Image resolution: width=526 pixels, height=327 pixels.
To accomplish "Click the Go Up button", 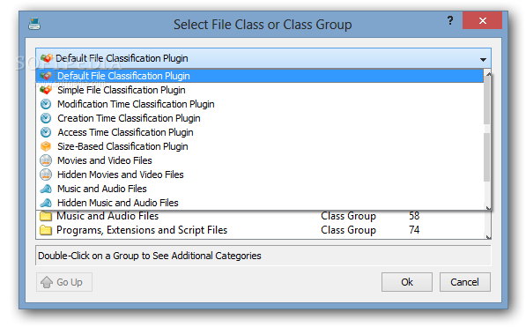I will 64,282.
